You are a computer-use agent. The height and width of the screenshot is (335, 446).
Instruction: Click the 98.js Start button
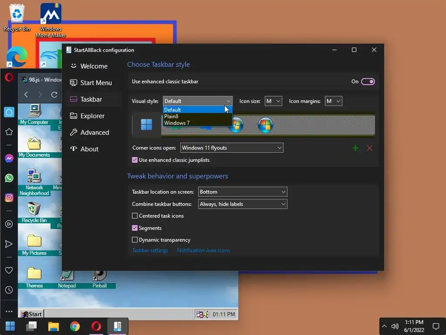tap(31, 314)
